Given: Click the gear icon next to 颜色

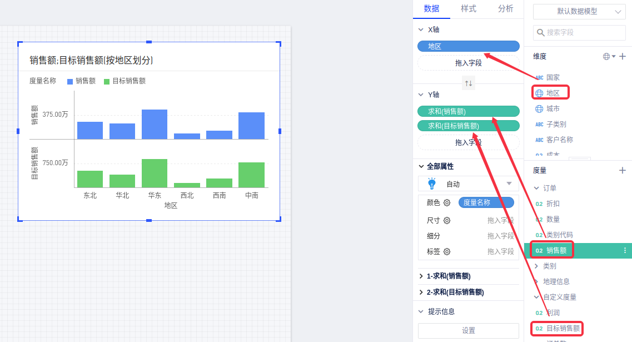Looking at the screenshot, I should coord(447,203).
